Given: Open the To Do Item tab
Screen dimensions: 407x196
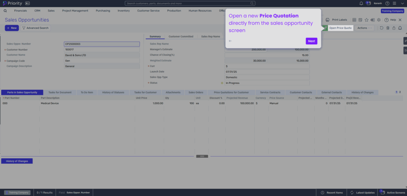Looking at the screenshot, I should pyautogui.click(x=87, y=92).
